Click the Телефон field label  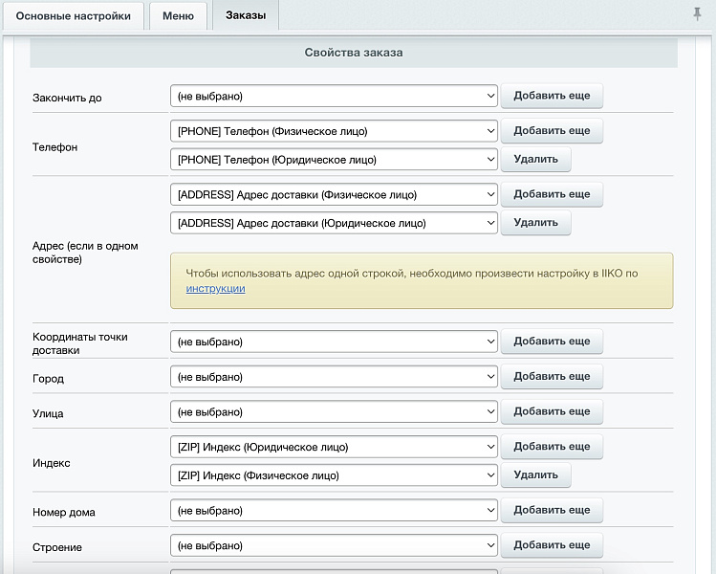coord(54,147)
